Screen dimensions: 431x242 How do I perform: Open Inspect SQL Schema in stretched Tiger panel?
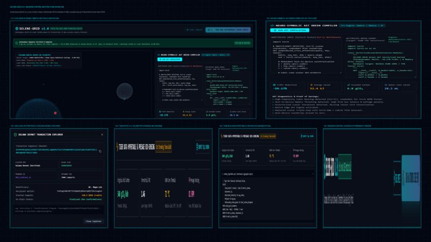click(203, 147)
